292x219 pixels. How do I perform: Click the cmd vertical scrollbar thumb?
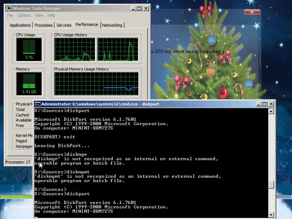[x=271, y=185]
